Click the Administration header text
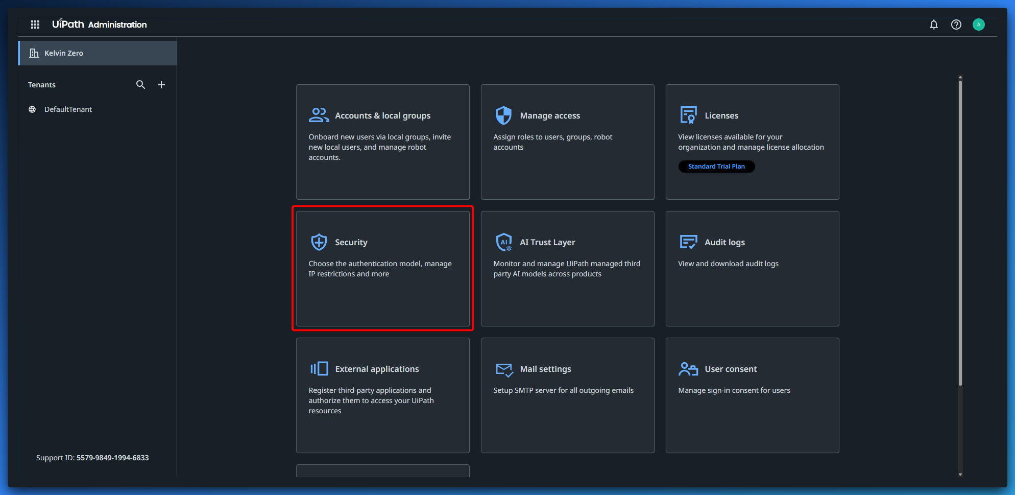1015x495 pixels. pos(117,25)
